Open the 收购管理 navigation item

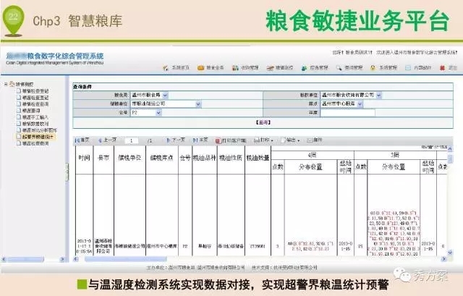245,67
